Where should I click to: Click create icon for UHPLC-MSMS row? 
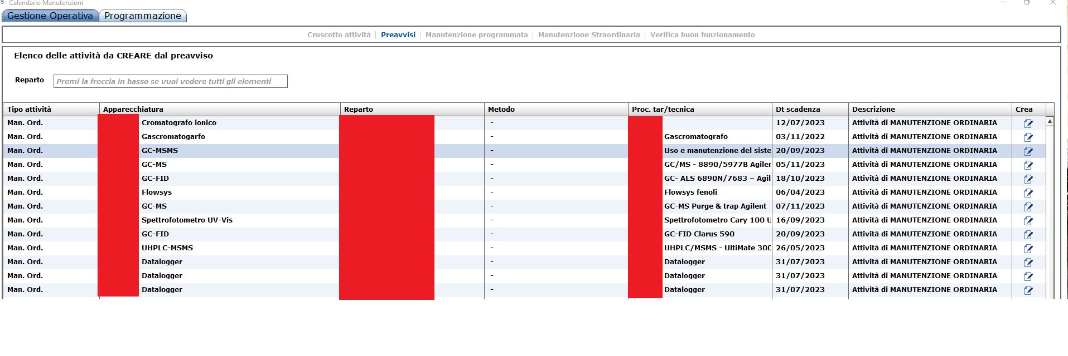(1028, 249)
